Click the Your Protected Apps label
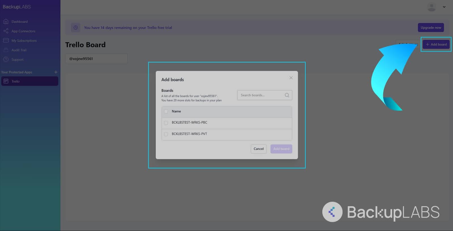 [17, 72]
